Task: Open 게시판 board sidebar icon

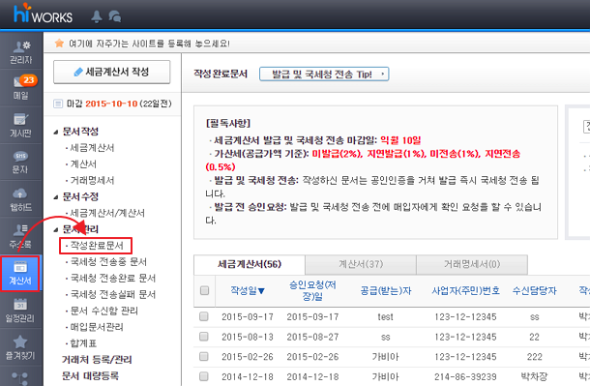Action: click(x=21, y=125)
